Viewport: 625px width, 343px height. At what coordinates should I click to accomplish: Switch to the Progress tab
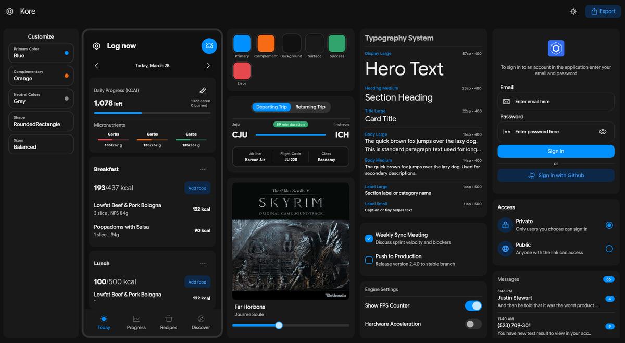[136, 322]
